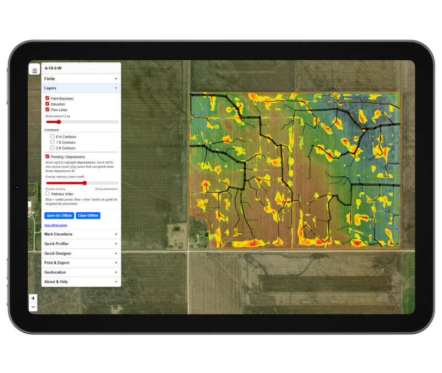Open the How offline works link
The height and width of the screenshot is (373, 442).
[56, 225]
